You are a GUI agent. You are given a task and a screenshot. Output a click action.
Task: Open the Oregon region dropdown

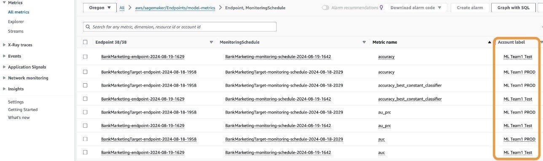click(x=100, y=8)
